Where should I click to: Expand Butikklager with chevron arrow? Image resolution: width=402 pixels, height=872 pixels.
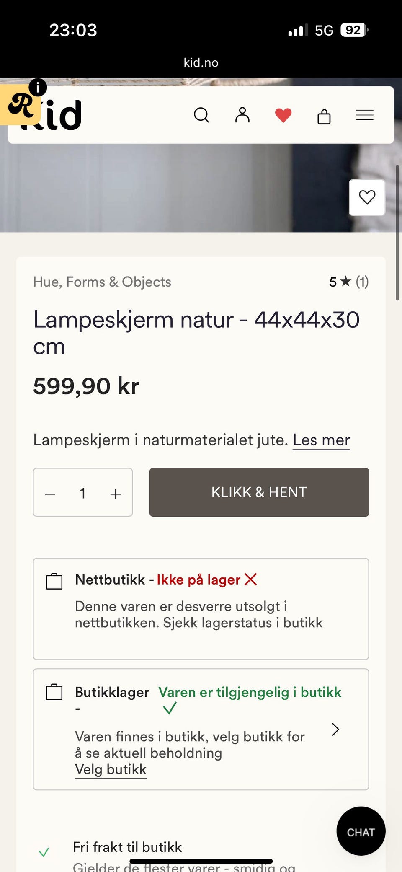(335, 730)
